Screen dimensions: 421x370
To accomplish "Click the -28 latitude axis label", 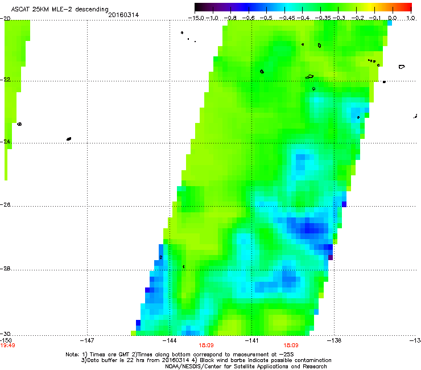I will click(5, 269).
